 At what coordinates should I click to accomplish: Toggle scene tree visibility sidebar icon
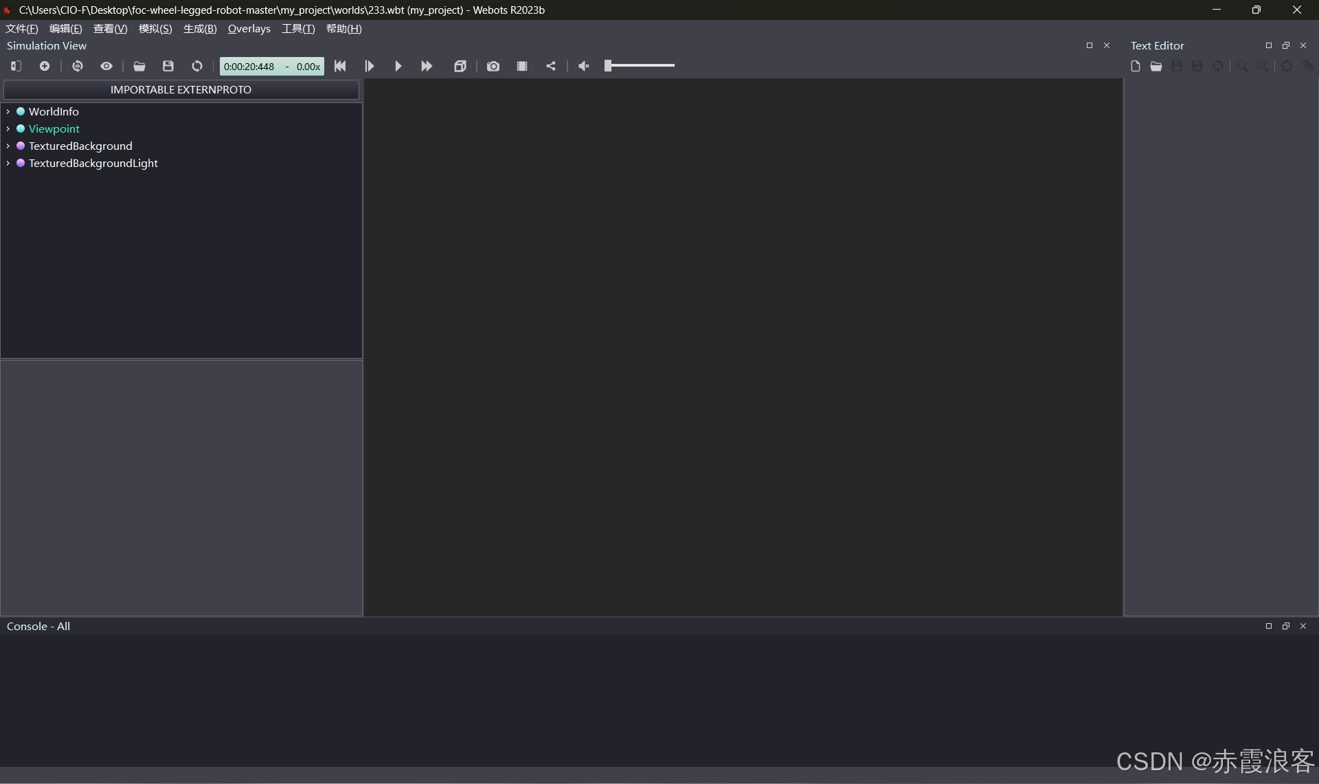click(16, 66)
